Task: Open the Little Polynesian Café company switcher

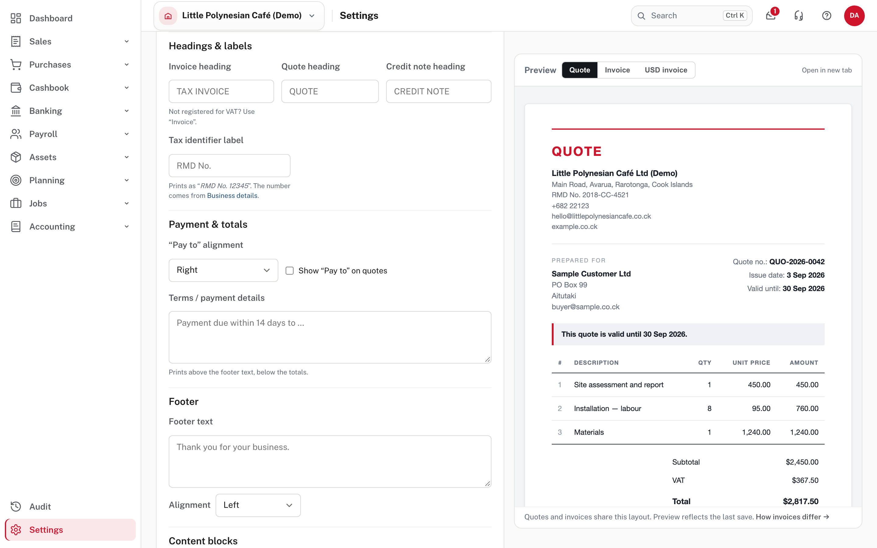Action: point(239,16)
